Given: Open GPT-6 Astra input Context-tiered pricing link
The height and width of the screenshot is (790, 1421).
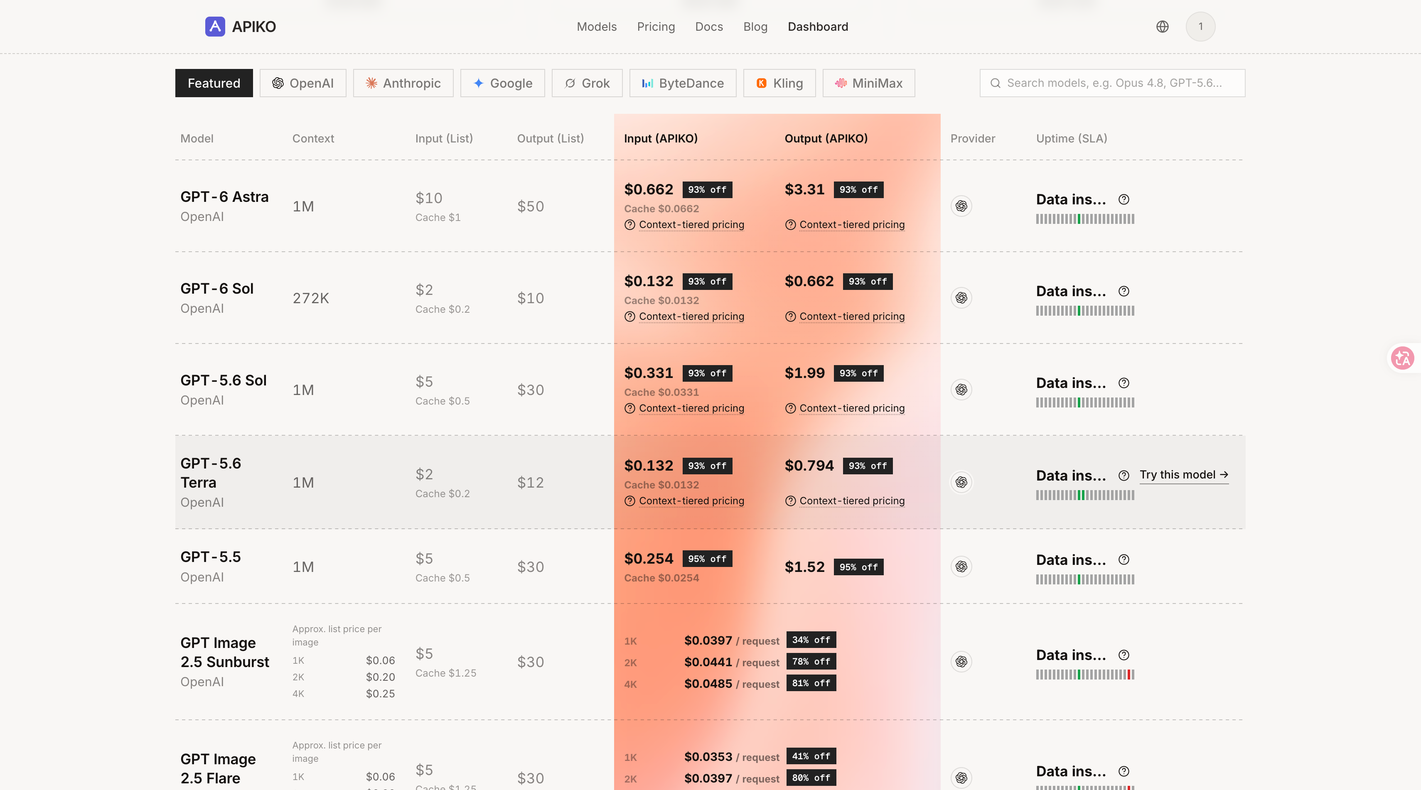Looking at the screenshot, I should 691,225.
